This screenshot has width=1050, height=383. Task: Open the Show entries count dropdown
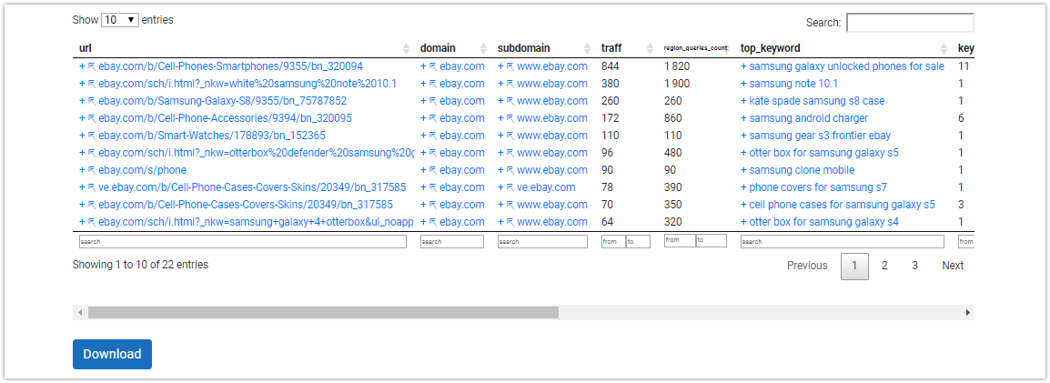120,20
